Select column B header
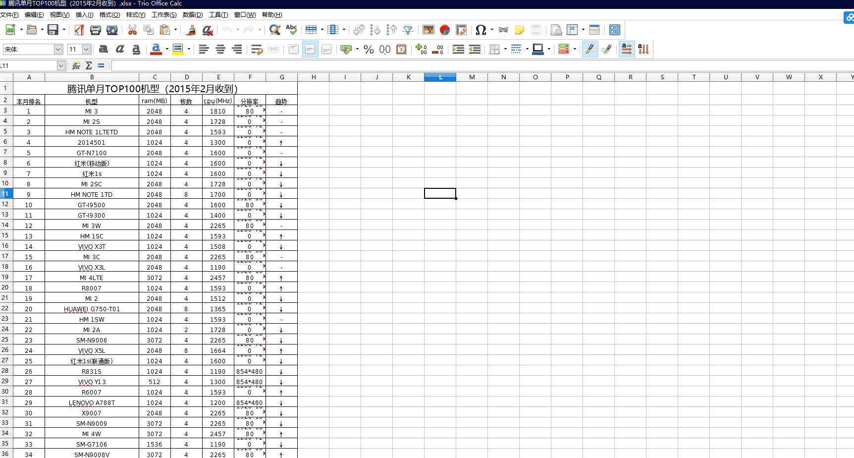 pos(92,77)
